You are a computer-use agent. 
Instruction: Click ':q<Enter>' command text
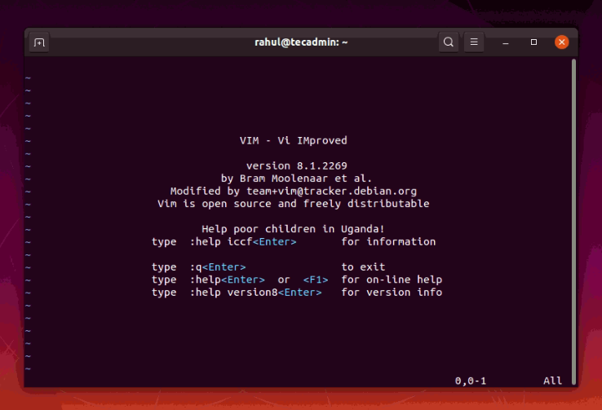pos(218,267)
